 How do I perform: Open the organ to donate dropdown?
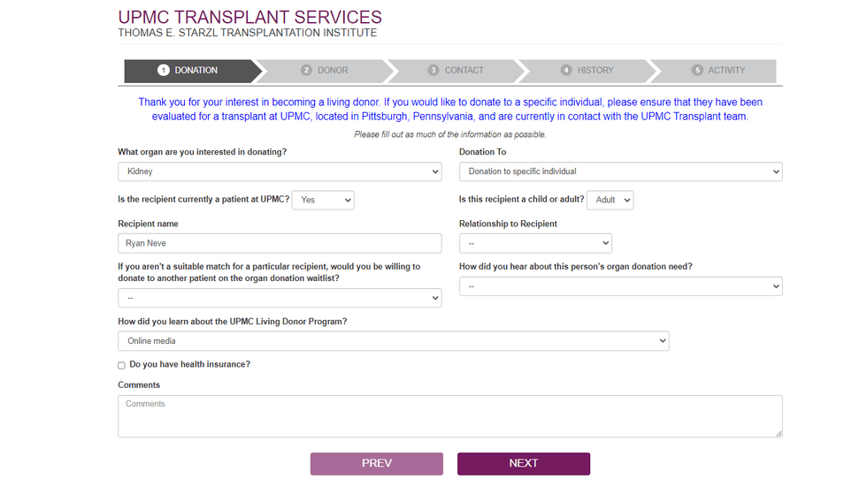[x=280, y=171]
